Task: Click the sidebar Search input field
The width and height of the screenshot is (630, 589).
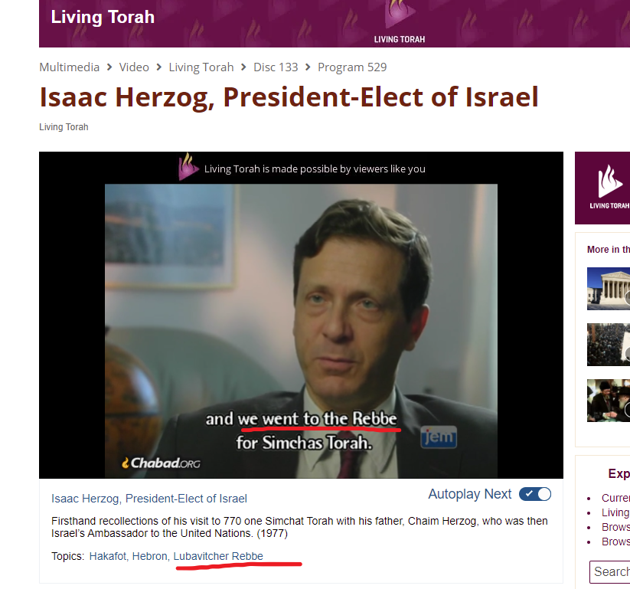Action: 609,571
